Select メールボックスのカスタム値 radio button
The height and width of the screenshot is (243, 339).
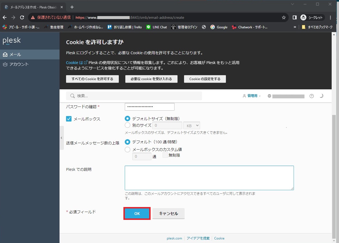pos(127,150)
